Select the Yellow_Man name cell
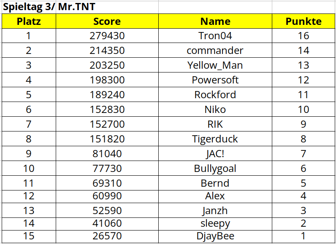336x244 pixels. pos(215,65)
